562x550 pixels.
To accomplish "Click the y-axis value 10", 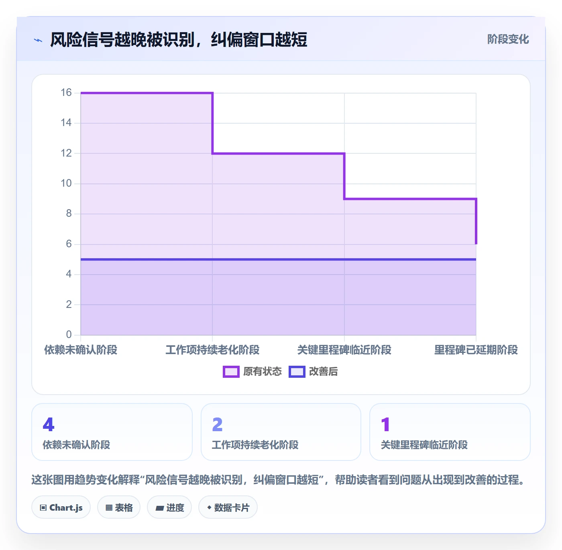I will tap(66, 183).
